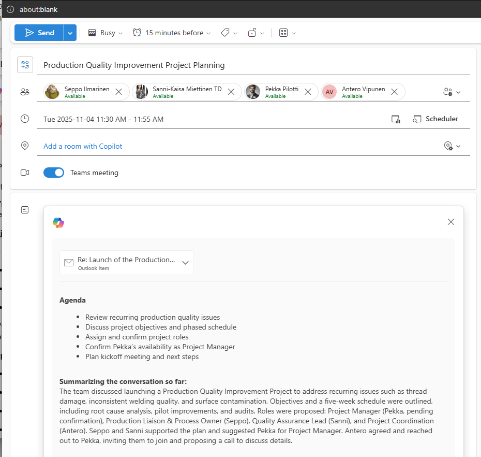This screenshot has width=481, height=457.
Task: Expand the 15 minutes before reminder dropdown
Action: (172, 33)
